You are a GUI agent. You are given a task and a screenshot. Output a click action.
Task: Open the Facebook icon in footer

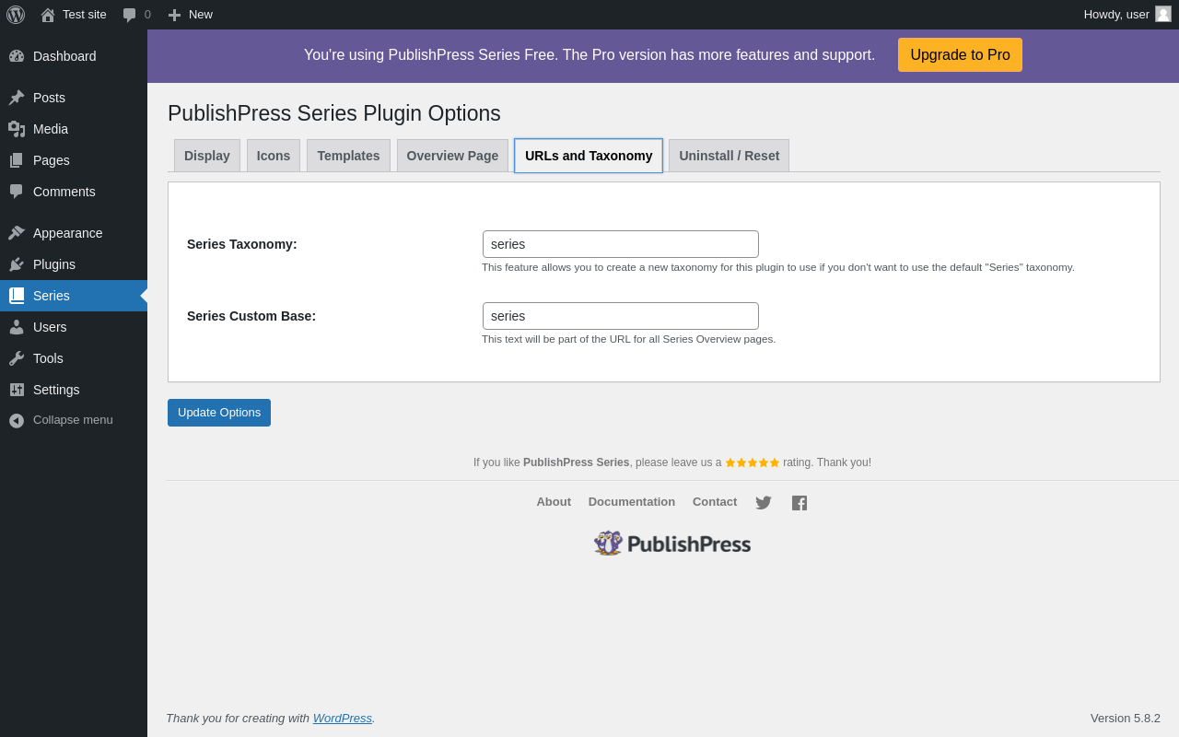tap(800, 503)
